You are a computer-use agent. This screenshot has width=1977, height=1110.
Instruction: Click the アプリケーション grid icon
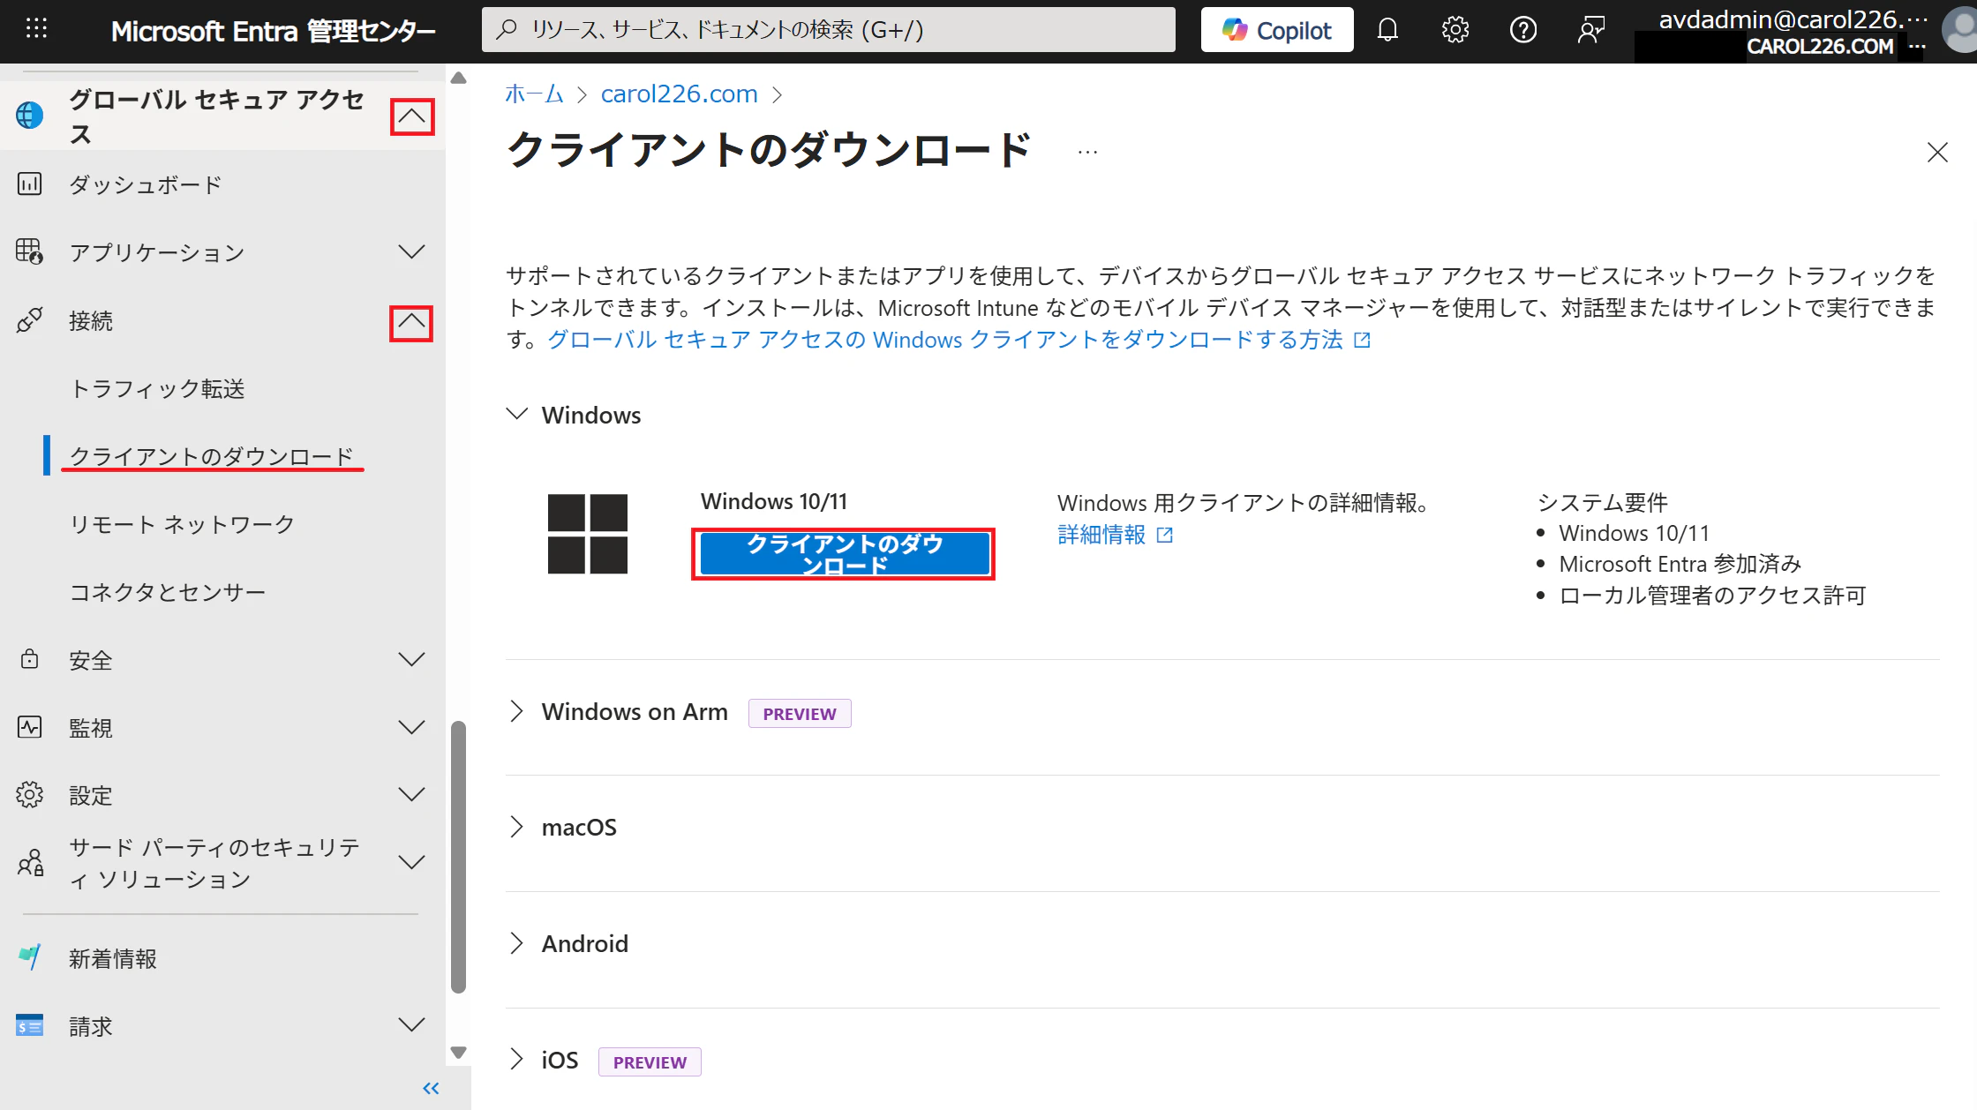pos(29,251)
